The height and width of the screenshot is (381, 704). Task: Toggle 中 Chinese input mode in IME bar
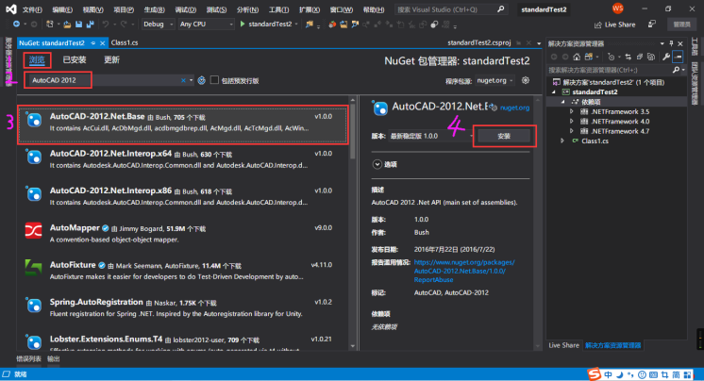pos(608,374)
